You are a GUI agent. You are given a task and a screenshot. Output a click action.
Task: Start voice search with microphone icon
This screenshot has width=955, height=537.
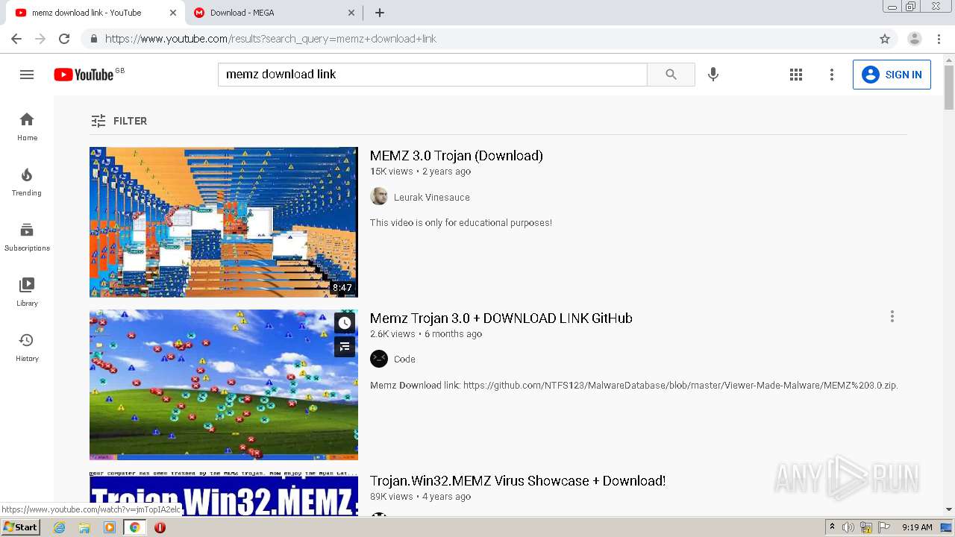pyautogui.click(x=713, y=75)
